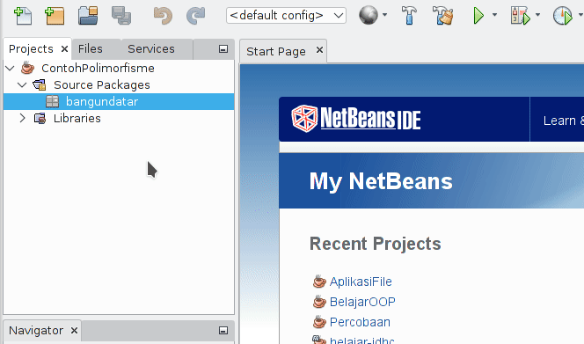584x344 pixels.
Task: Click the NetBeans cube logo icon
Action: 304,119
